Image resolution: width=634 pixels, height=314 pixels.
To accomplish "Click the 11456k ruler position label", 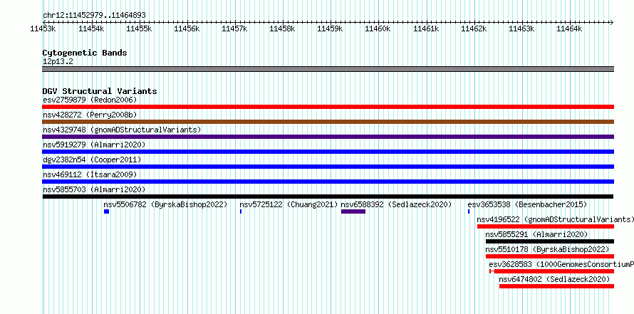I will pos(187,28).
